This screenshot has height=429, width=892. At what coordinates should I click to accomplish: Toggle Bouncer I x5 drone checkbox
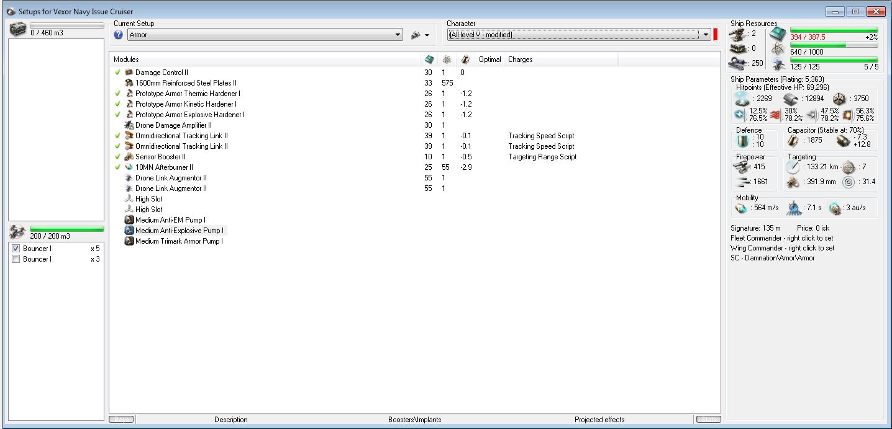[x=16, y=249]
